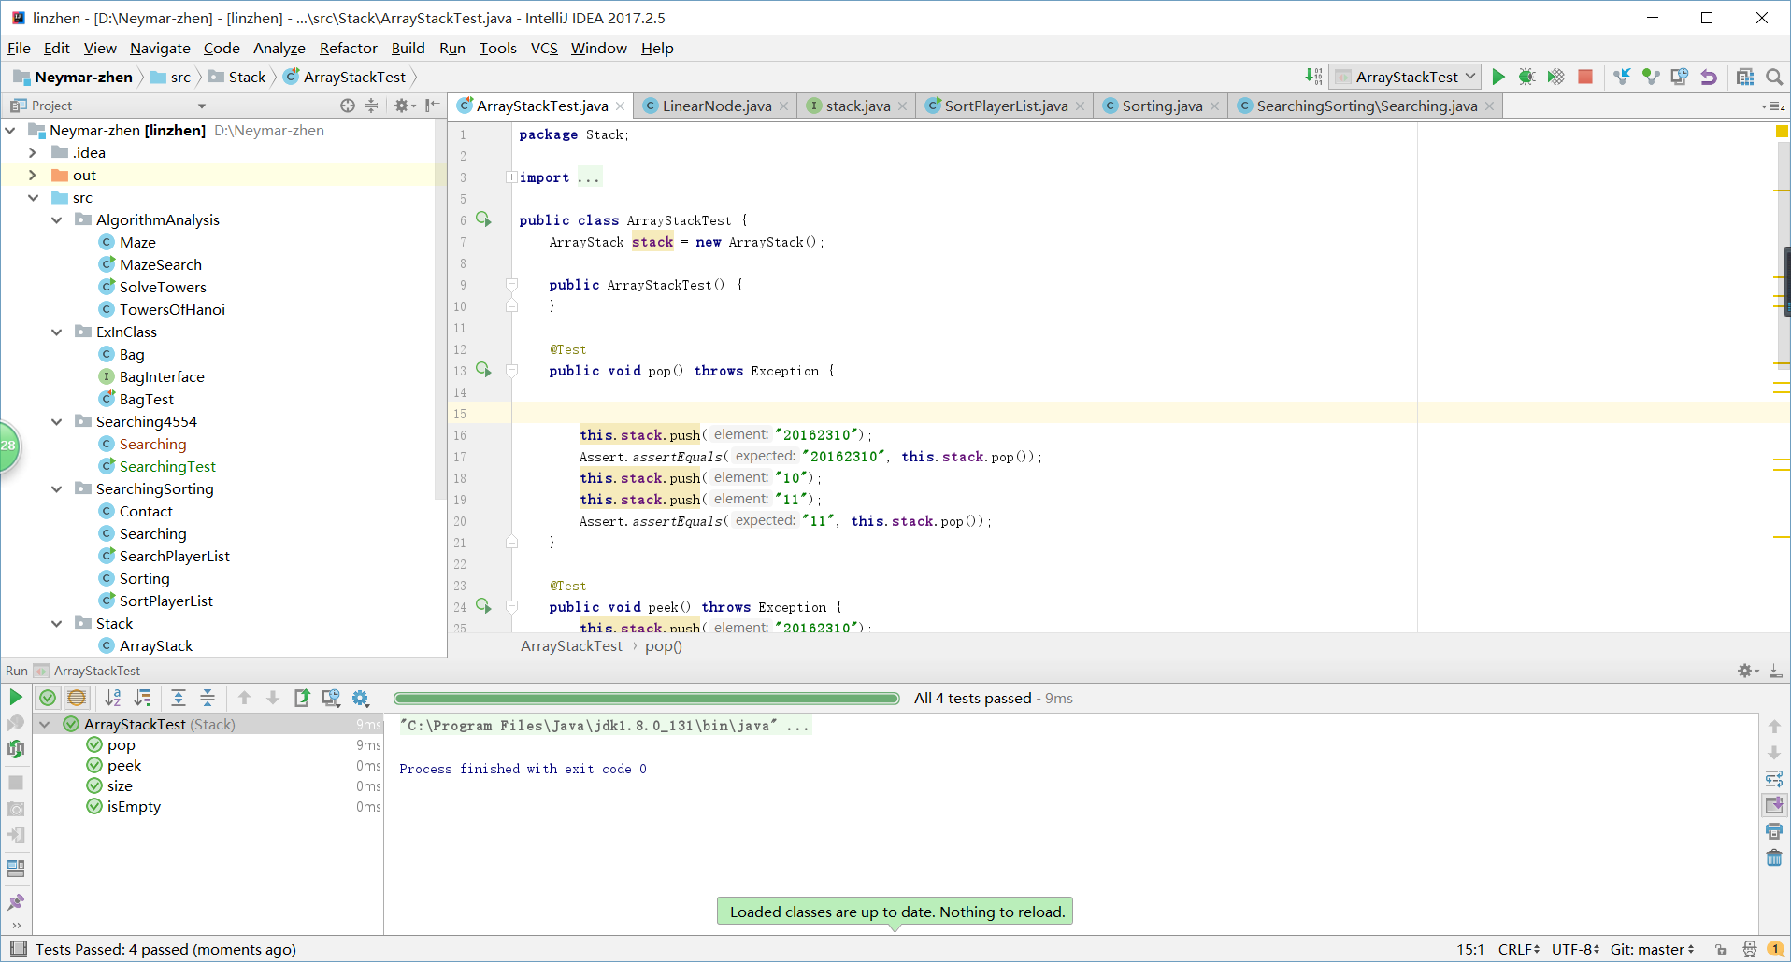Toggle scroll to end of console

click(1774, 805)
